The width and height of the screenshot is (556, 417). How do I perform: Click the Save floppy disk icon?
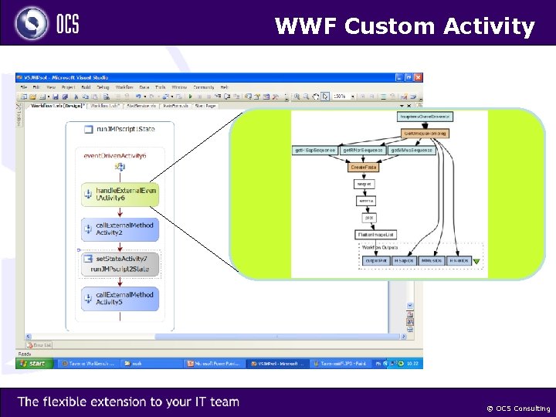pos(56,97)
